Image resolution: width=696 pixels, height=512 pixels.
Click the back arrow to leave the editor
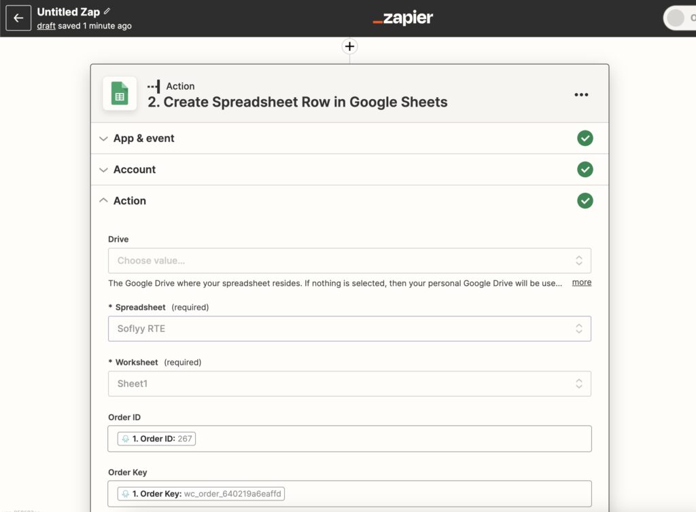coord(18,18)
